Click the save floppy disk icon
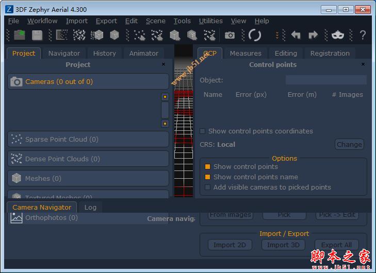 point(37,36)
